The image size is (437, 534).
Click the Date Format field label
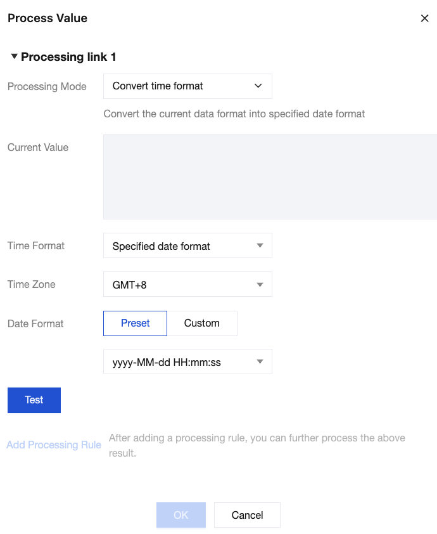pyautogui.click(x=35, y=323)
